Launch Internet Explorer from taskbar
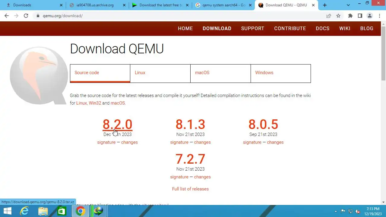The image size is (386, 217). pyautogui.click(x=24, y=211)
